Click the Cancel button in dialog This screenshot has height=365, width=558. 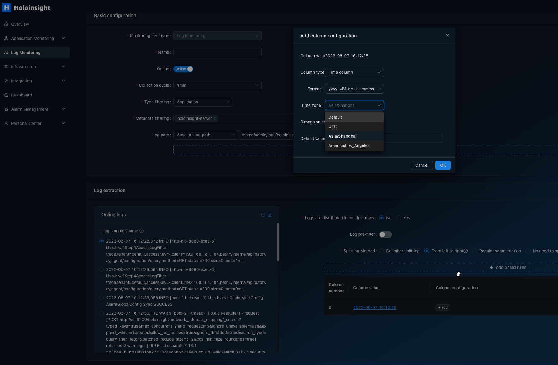point(422,165)
